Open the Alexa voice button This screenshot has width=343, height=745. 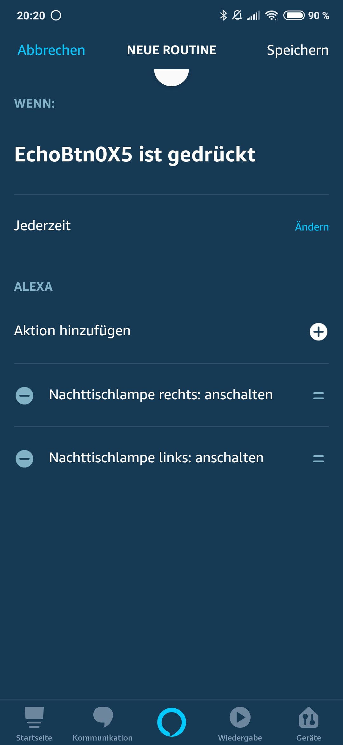coord(171,722)
